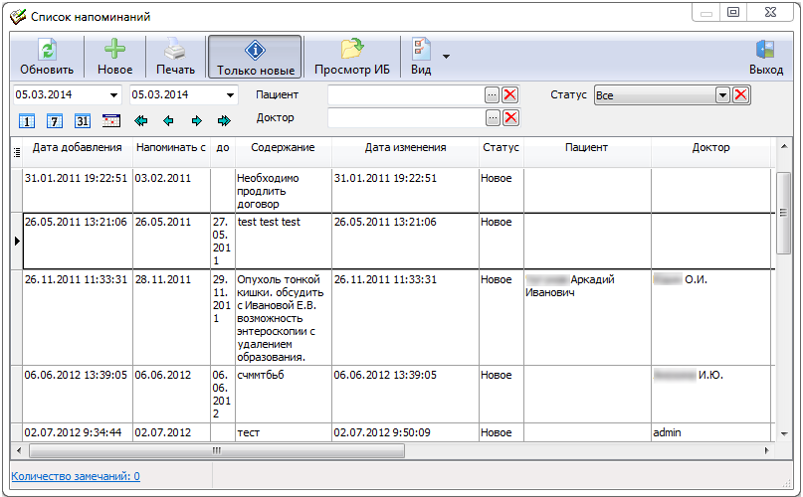Viewport: 803px width, 497px height.
Task: Open the Вид dropdown arrow
Action: coord(446,57)
